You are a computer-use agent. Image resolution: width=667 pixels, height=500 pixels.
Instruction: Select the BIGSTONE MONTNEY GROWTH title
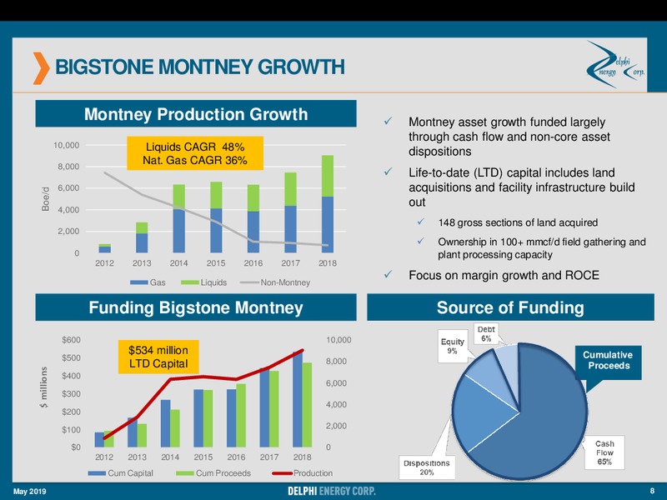pyautogui.click(x=200, y=67)
